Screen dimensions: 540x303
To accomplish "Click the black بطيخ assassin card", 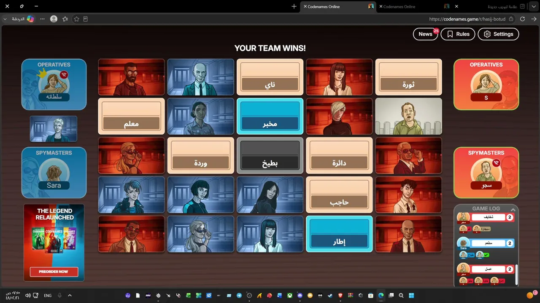I will tap(270, 156).
